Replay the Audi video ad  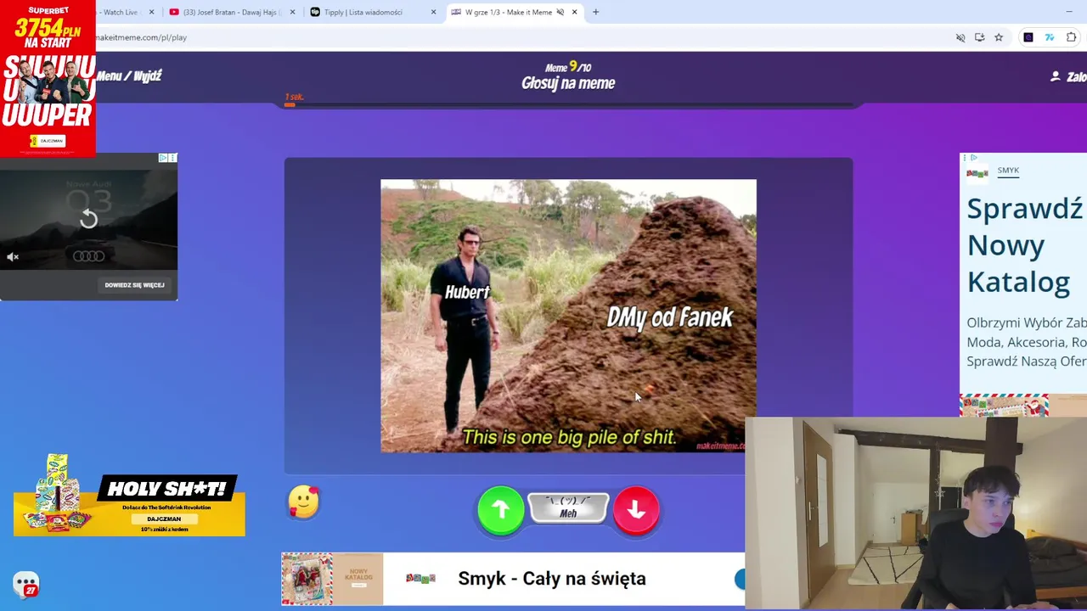(x=88, y=219)
